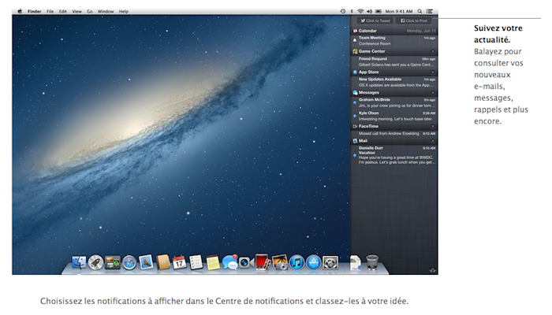Open Calendar app icon in the Dock
This screenshot has height=315, width=552.
180,262
